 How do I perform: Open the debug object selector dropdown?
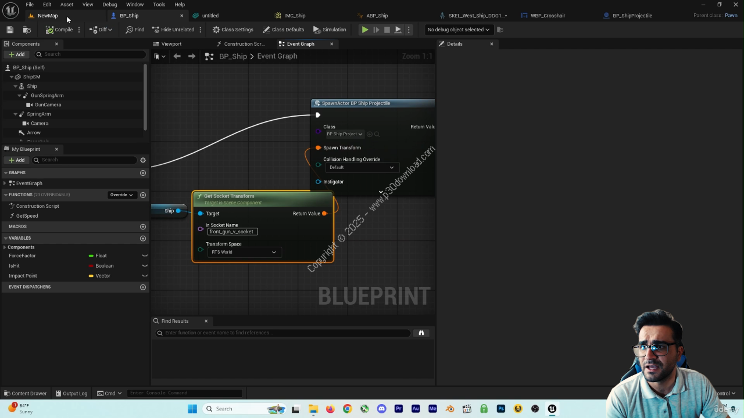click(458, 30)
